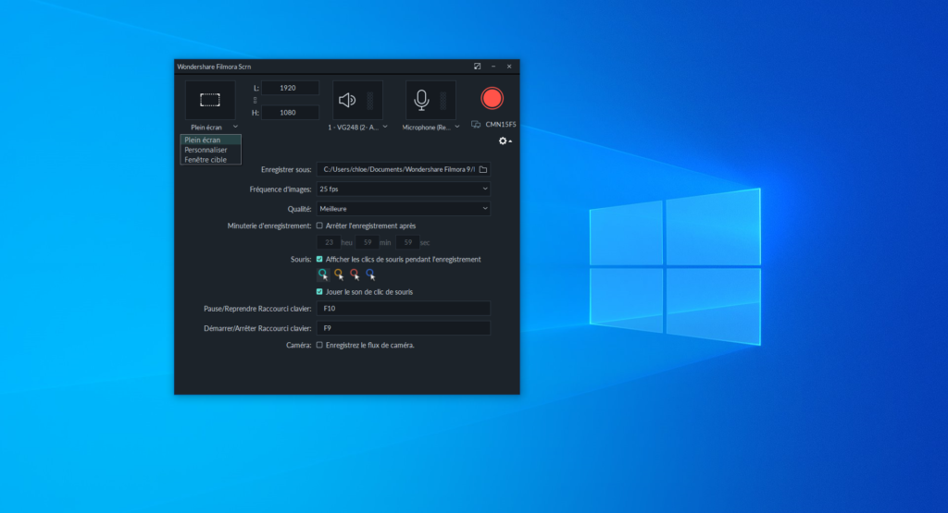This screenshot has height=513, width=948.
Task: Close the Filmora Scrn window
Action: [x=509, y=67]
